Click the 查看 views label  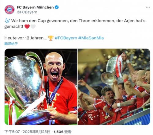pos(68,132)
